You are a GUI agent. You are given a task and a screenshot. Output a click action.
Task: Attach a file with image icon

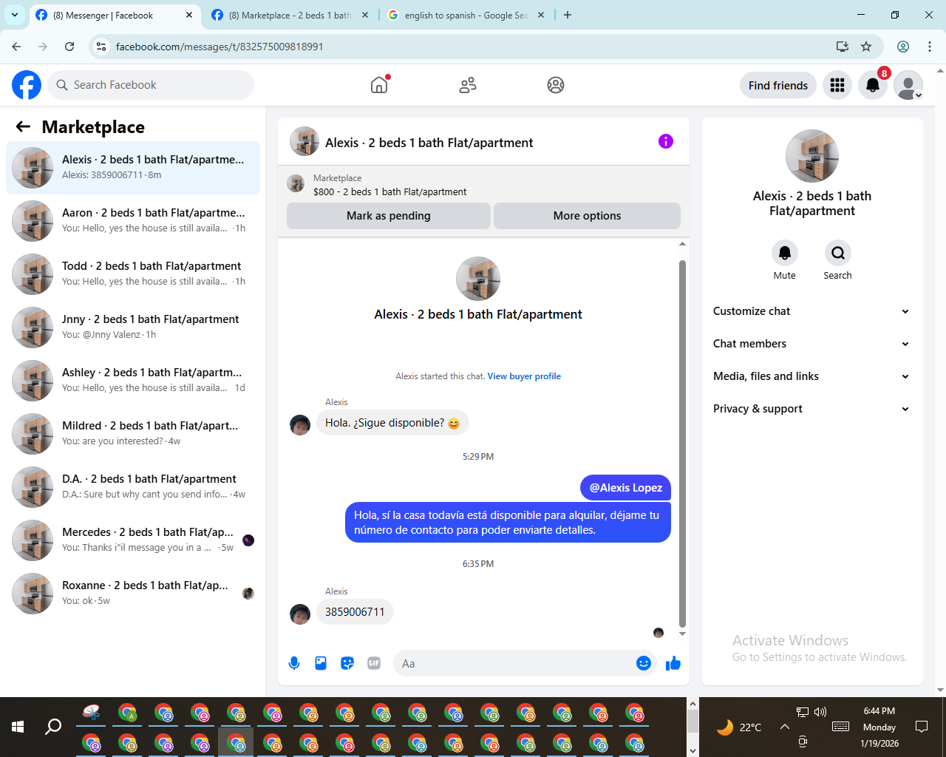[x=321, y=663]
